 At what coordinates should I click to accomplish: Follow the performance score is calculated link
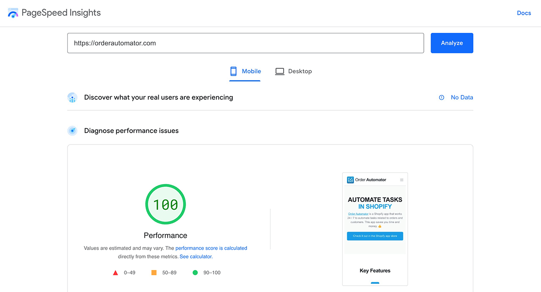[211, 248]
